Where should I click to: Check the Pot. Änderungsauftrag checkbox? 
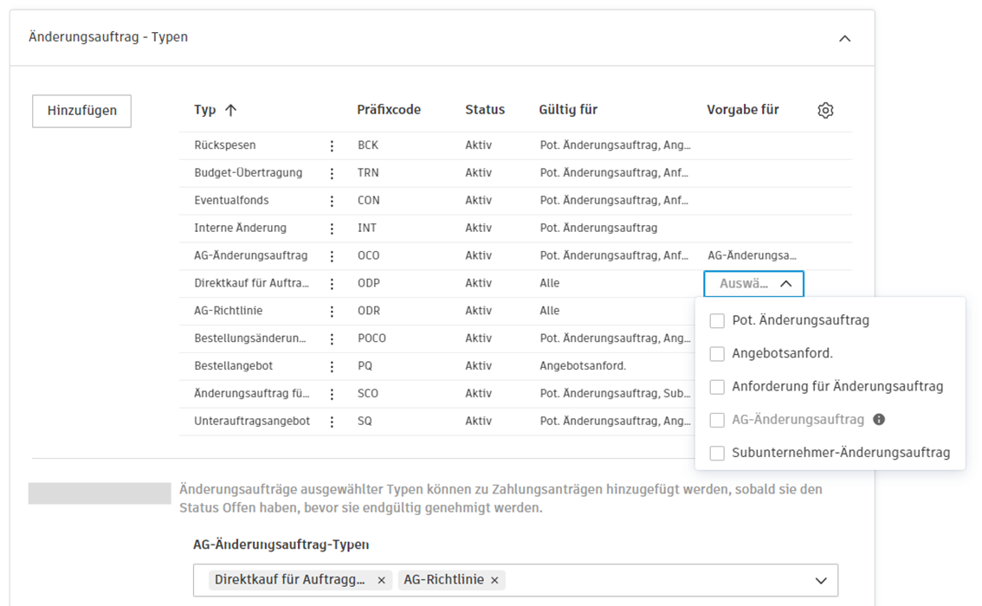(717, 320)
